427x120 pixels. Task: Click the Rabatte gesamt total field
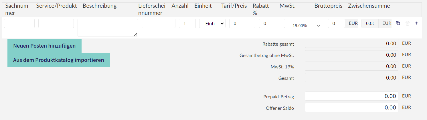coord(351,43)
